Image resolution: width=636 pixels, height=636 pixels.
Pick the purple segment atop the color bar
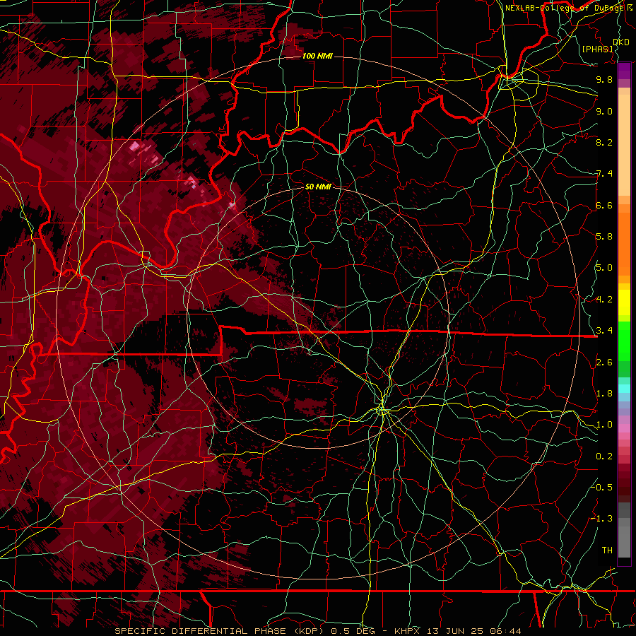[x=624, y=71]
